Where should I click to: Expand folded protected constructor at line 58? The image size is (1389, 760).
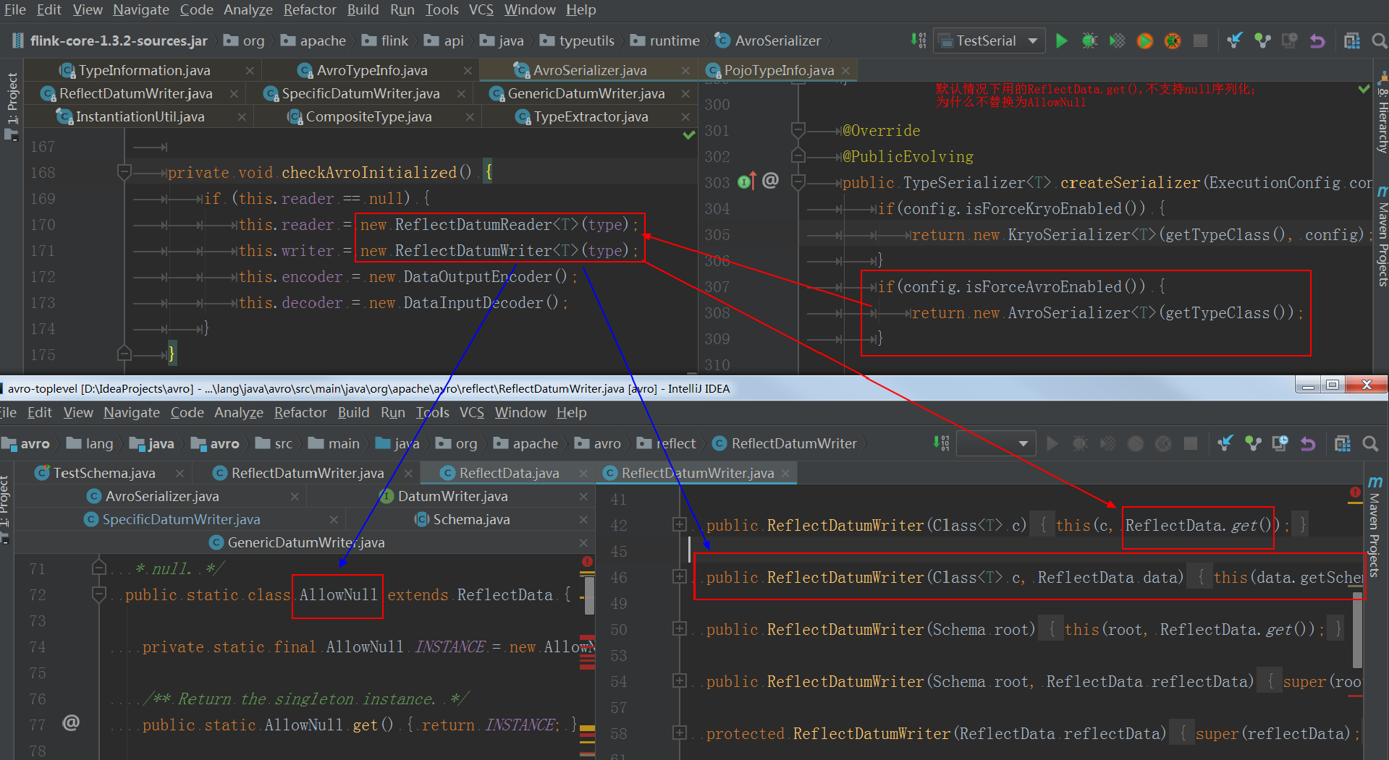[679, 733]
